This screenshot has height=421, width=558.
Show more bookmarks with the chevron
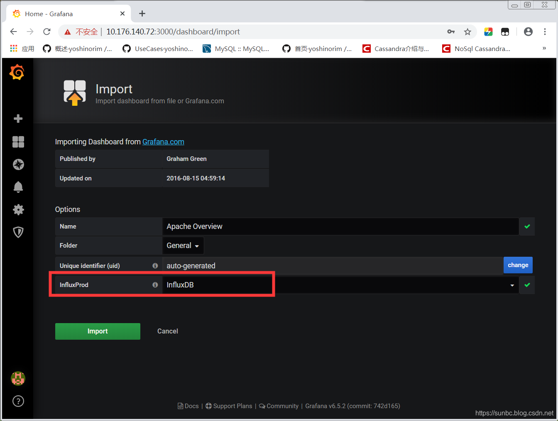coord(544,48)
